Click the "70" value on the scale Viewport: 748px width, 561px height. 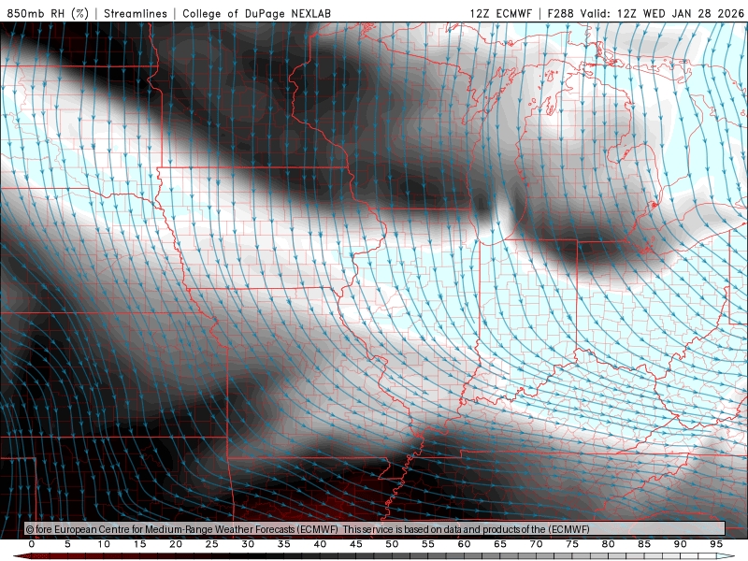tap(536, 544)
